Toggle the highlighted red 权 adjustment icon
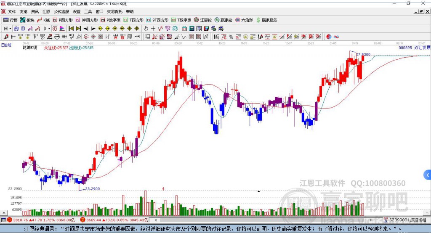 click(x=55, y=29)
